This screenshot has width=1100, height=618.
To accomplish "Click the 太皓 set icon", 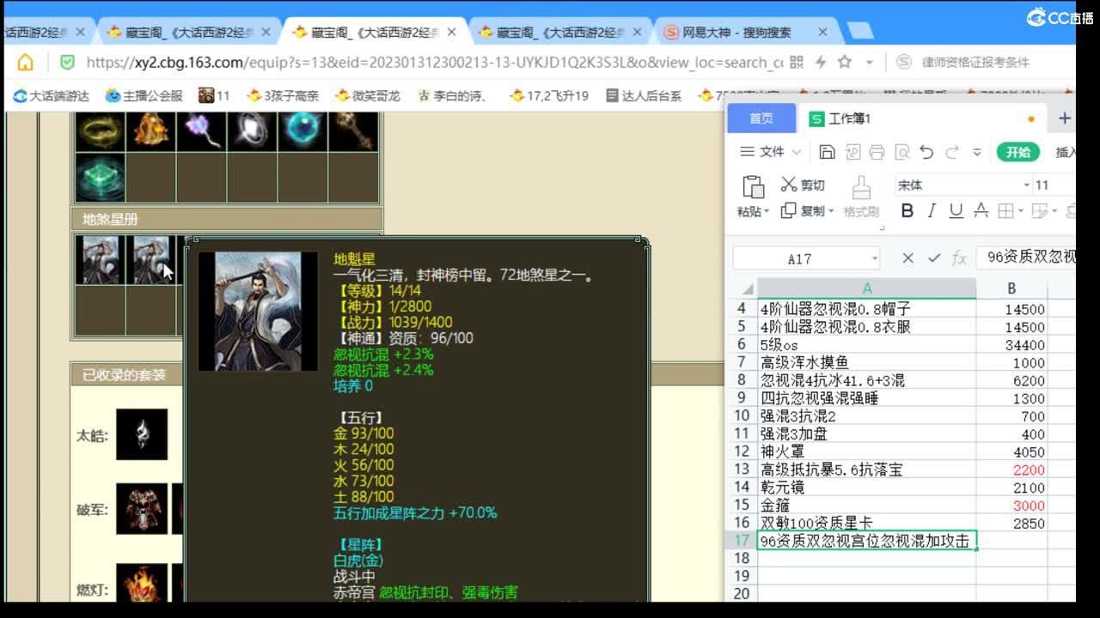I will pos(142,434).
